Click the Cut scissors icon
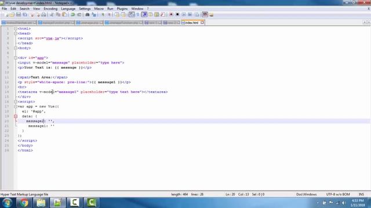371x208 pixels. tap(52, 14)
